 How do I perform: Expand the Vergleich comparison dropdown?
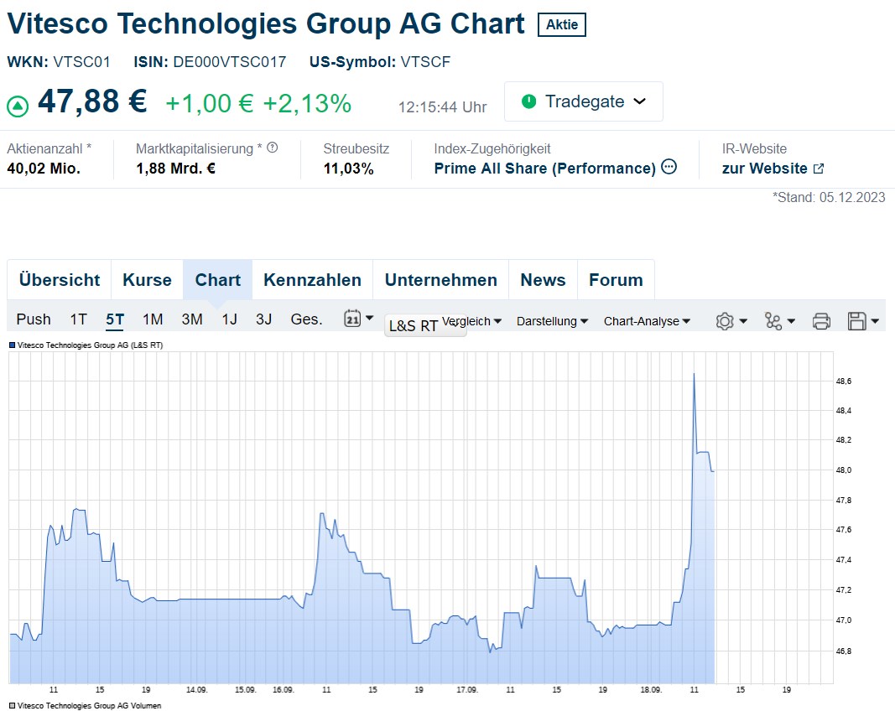(471, 321)
